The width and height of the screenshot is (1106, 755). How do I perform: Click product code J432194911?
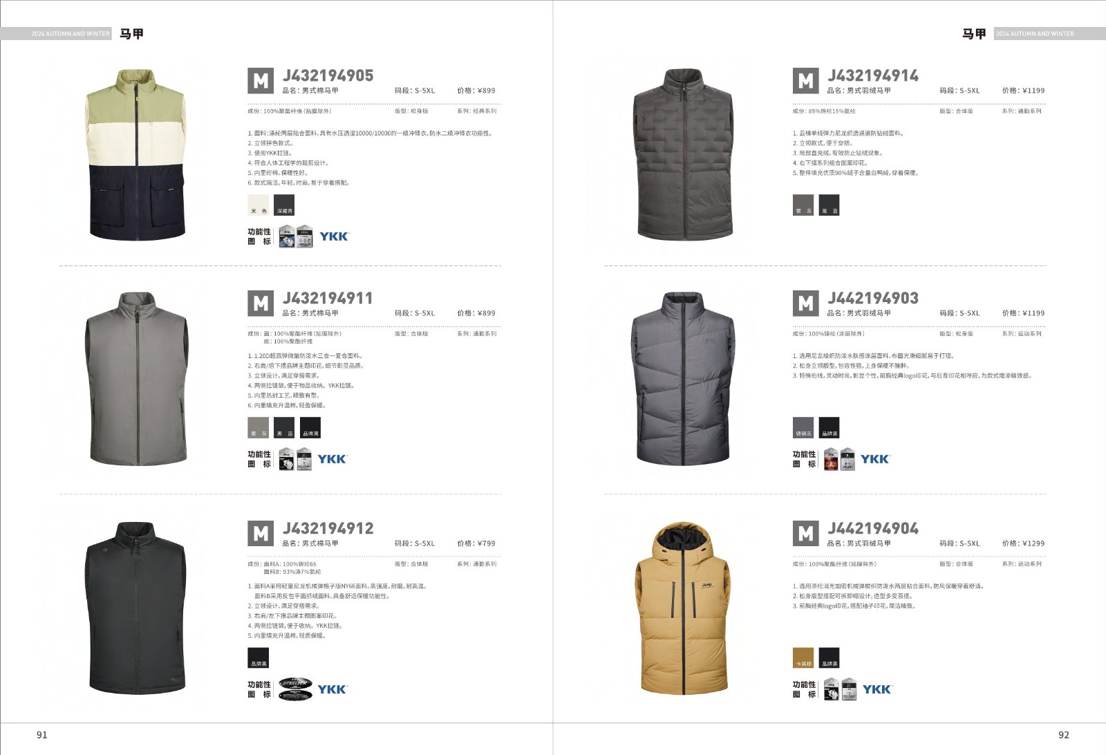click(328, 298)
